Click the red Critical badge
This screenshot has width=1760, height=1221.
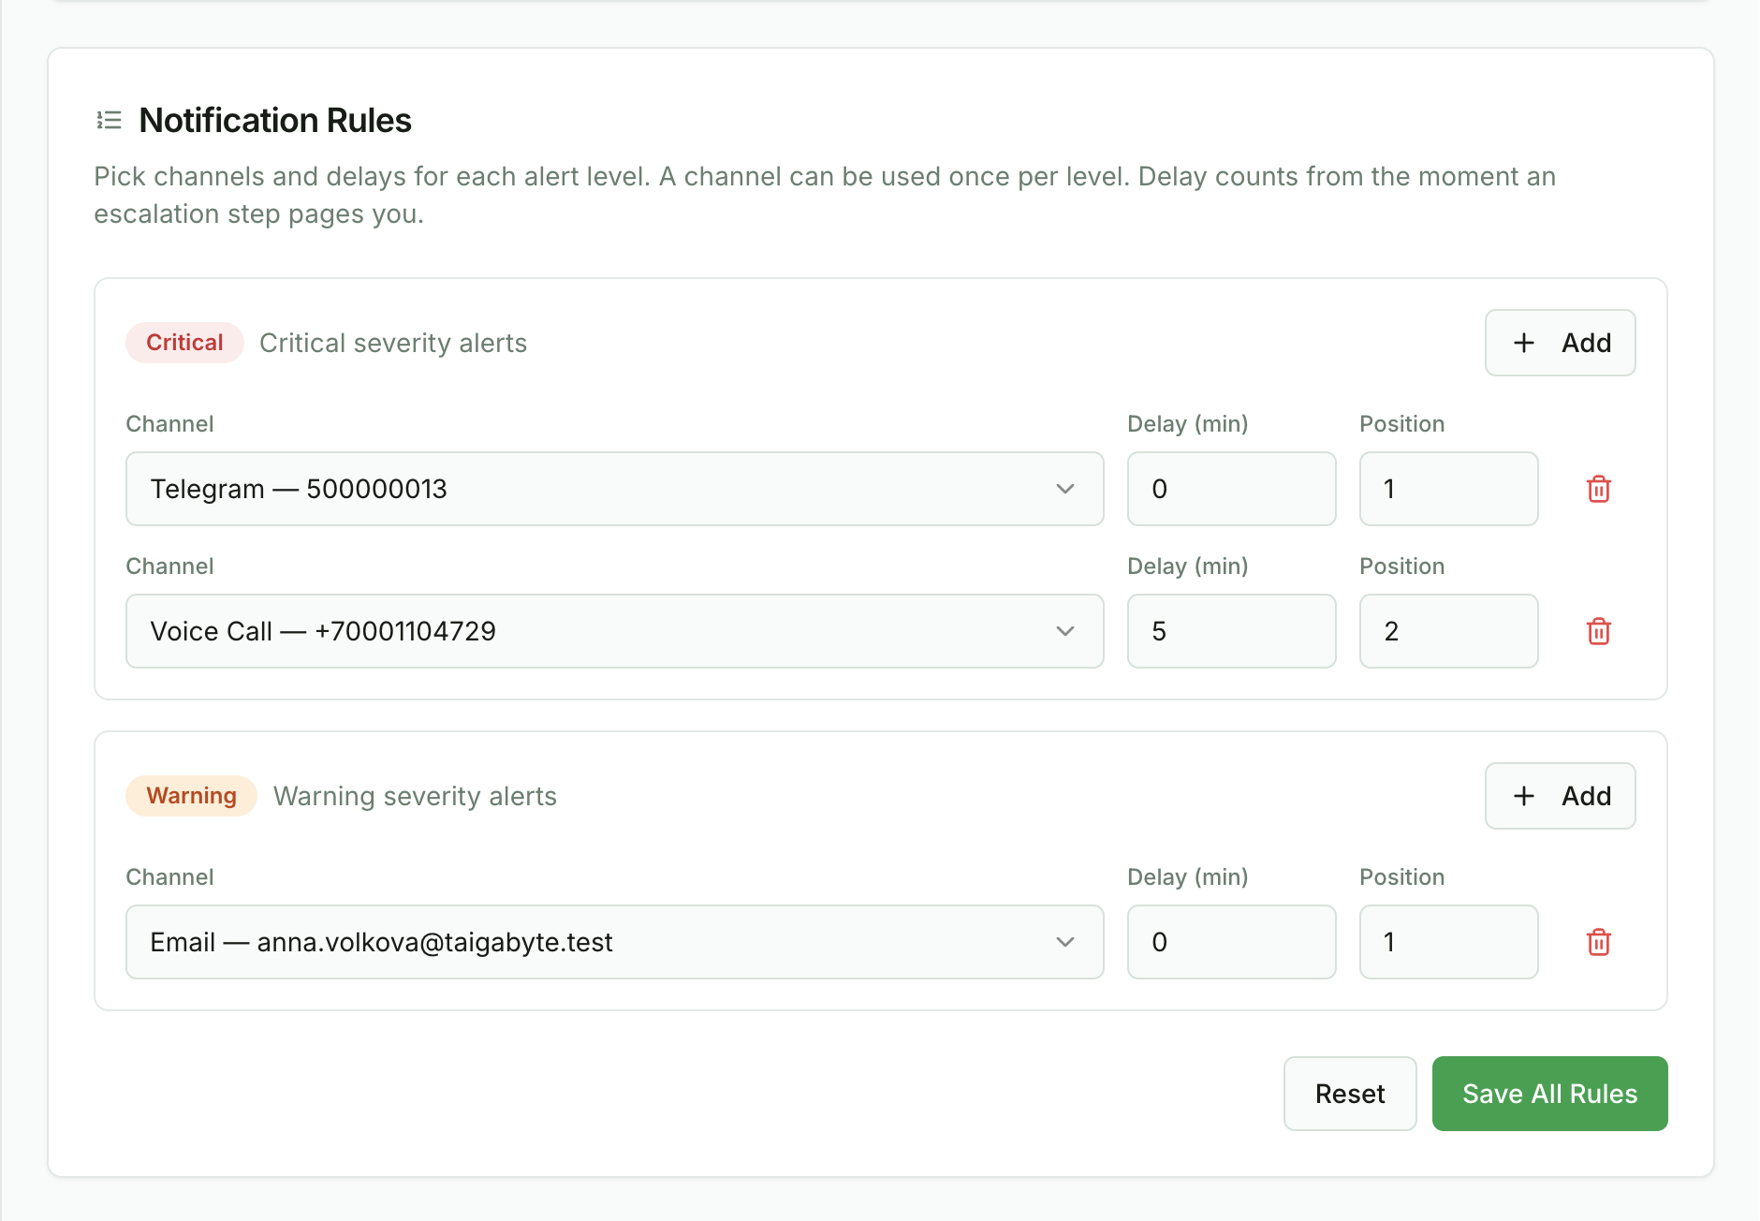pos(184,343)
